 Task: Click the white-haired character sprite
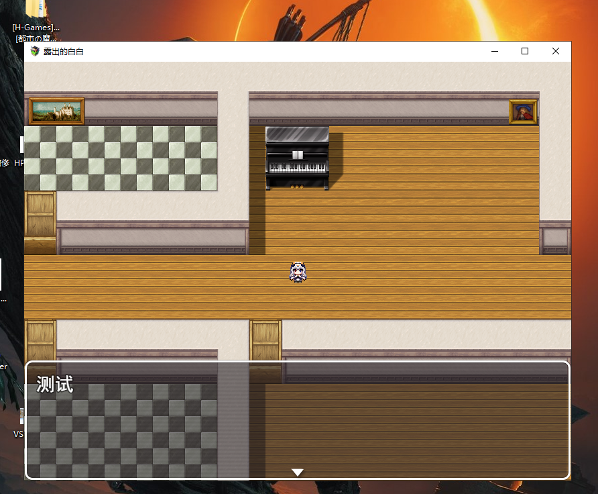(298, 273)
